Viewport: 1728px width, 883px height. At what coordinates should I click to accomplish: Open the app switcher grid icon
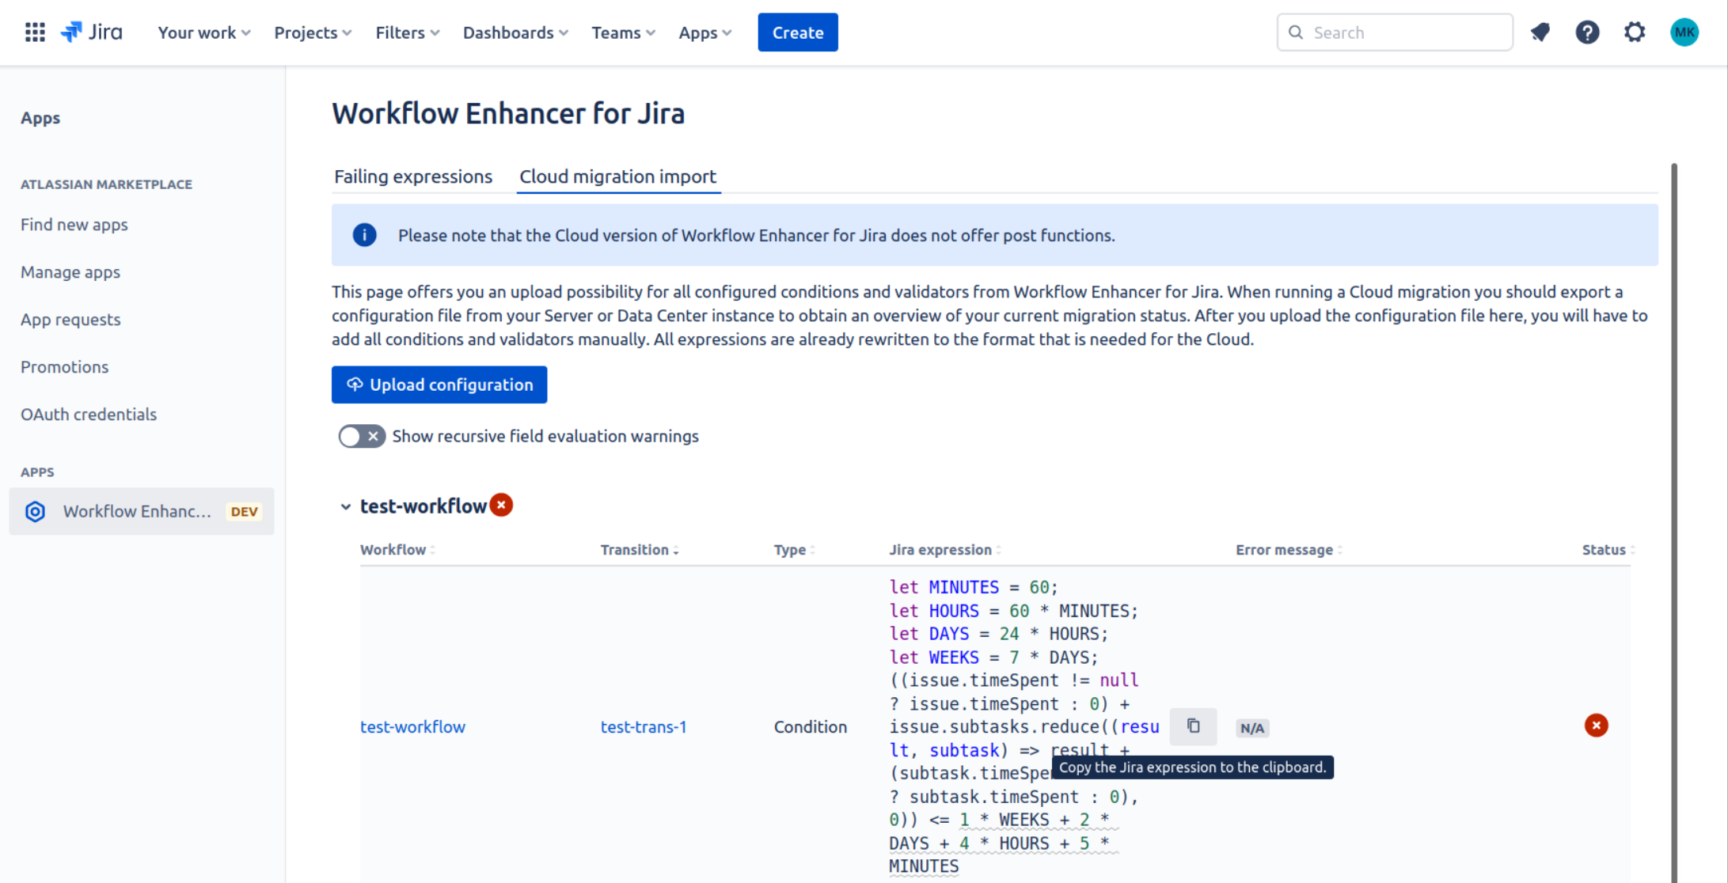click(x=35, y=32)
